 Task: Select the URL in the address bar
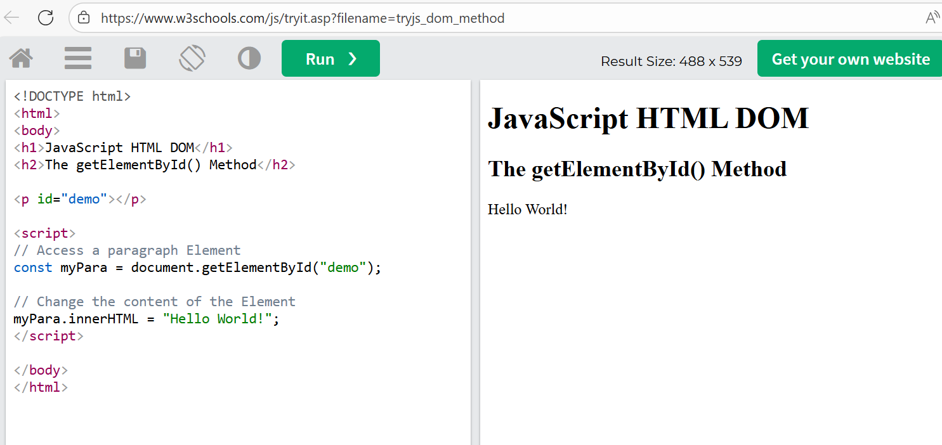pyautogui.click(x=303, y=18)
